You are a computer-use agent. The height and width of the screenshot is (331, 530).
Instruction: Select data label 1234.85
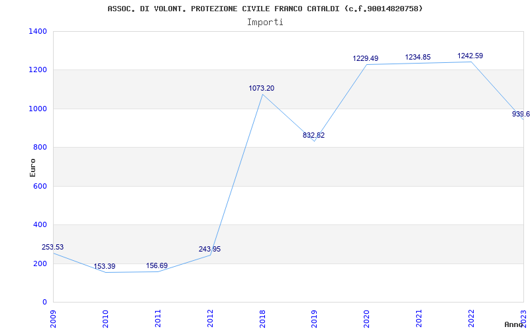[418, 58]
